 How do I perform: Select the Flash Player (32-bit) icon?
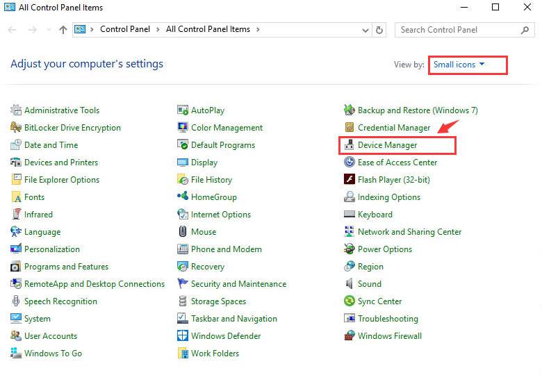350,180
